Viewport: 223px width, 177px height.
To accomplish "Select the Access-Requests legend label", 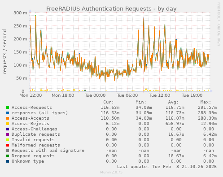I will pyautogui.click(x=32, y=108).
